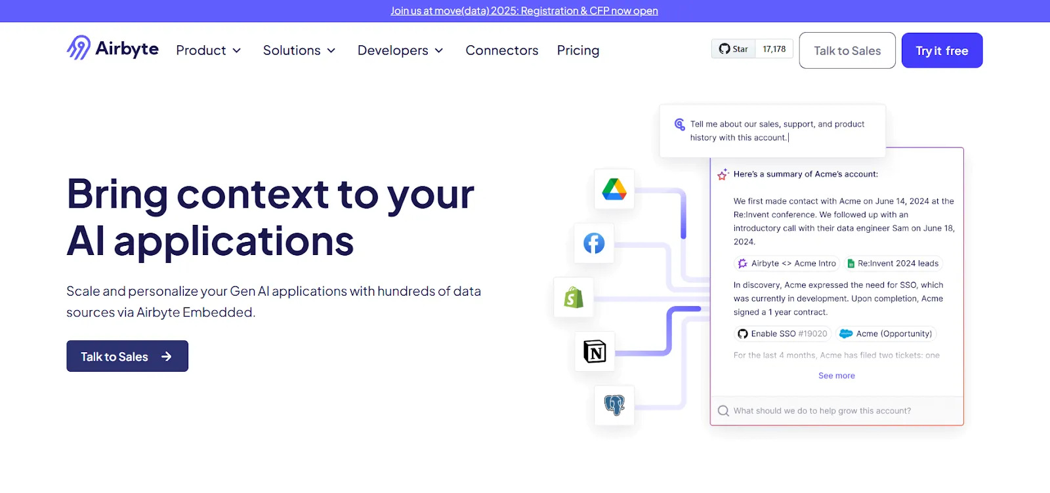Click the arrow icon on the hero Talk to Sales button
The image size is (1050, 493).
tap(167, 357)
